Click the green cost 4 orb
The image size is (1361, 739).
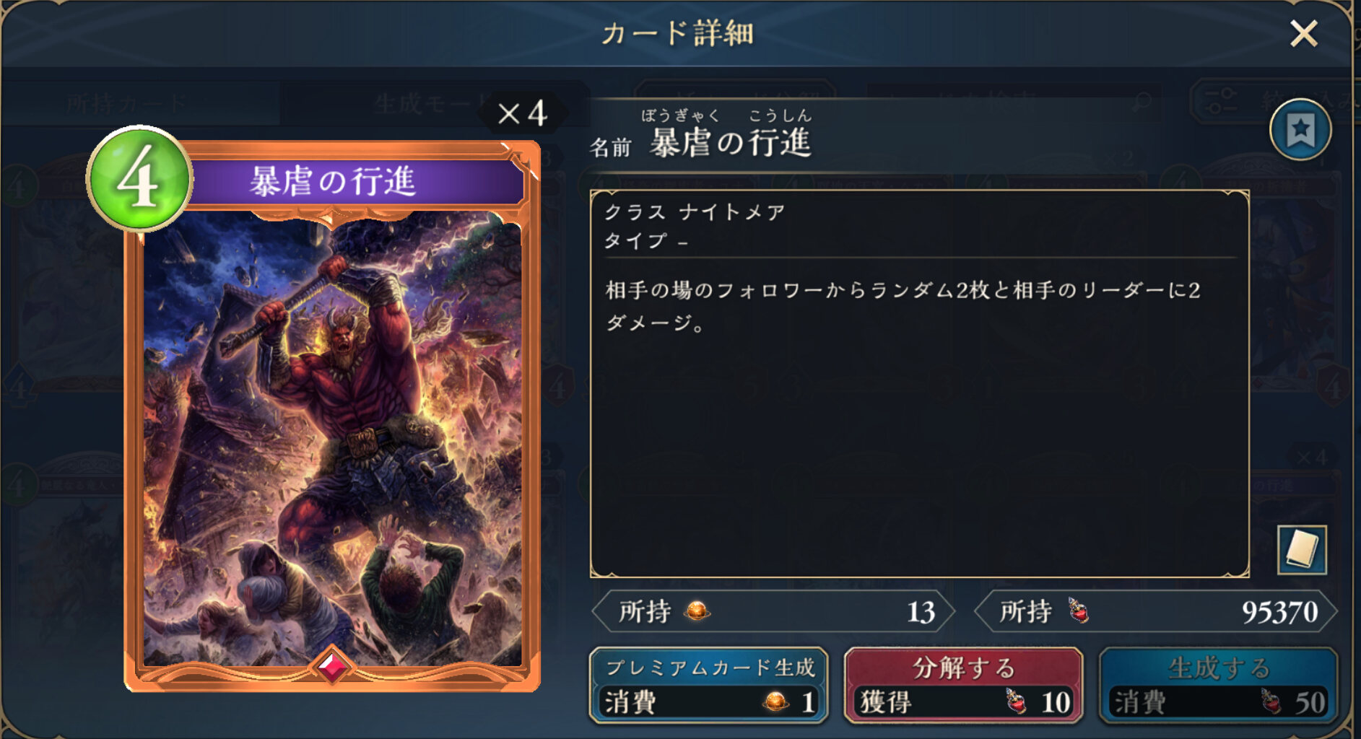[x=139, y=179]
